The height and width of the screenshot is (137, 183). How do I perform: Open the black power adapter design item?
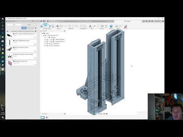coord(22,35)
